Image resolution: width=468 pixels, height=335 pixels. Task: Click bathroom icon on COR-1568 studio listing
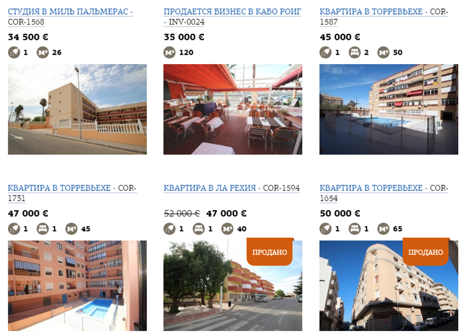[x=14, y=53]
